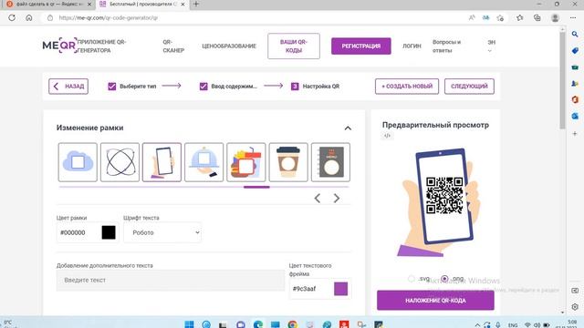
Task: Click the СОЗДАТЬ НОВЫЙ button
Action: 407,87
